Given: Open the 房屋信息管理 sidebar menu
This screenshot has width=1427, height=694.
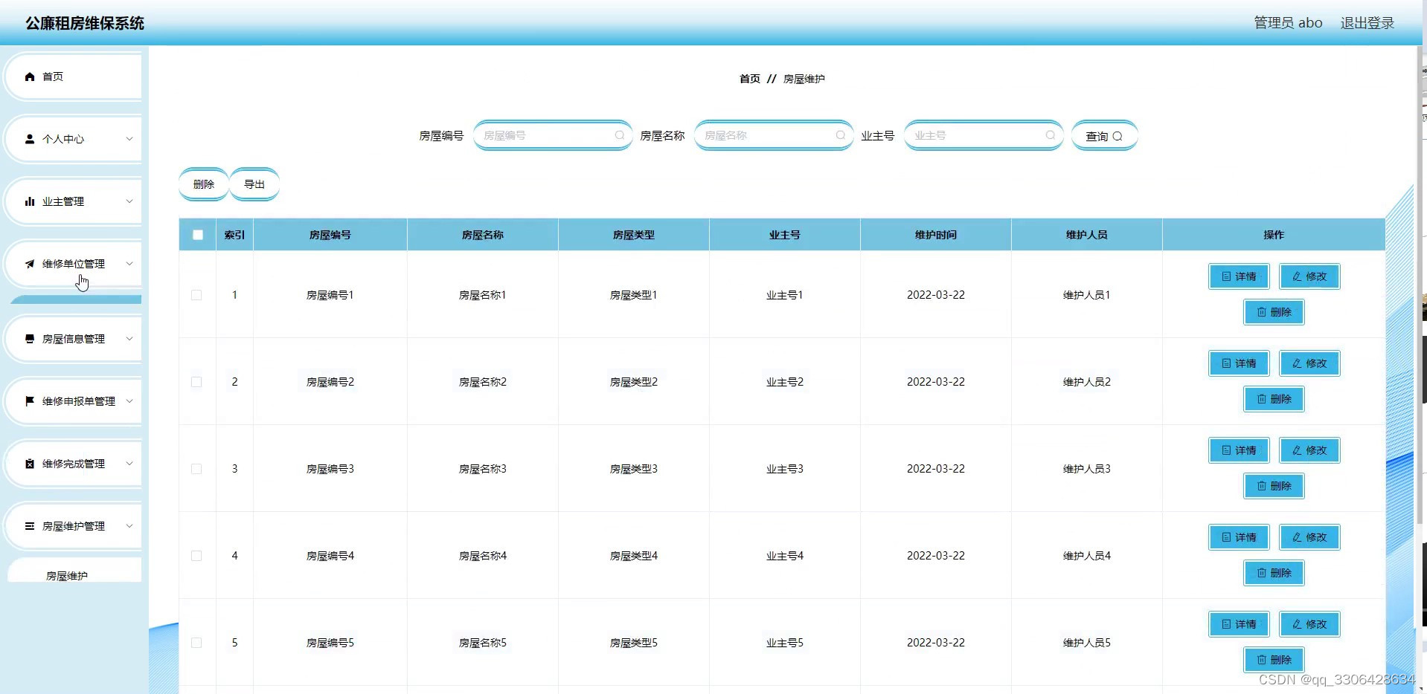Looking at the screenshot, I should (73, 339).
